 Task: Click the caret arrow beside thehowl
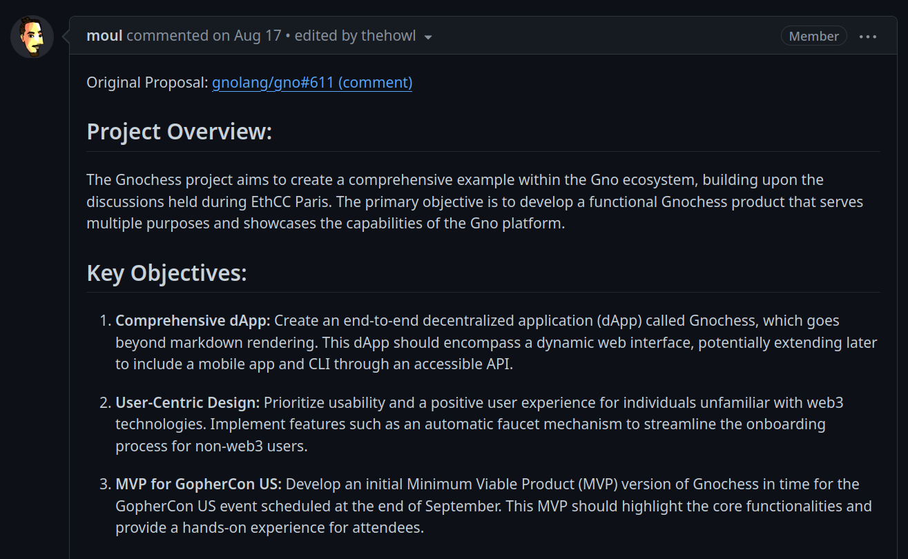(428, 37)
